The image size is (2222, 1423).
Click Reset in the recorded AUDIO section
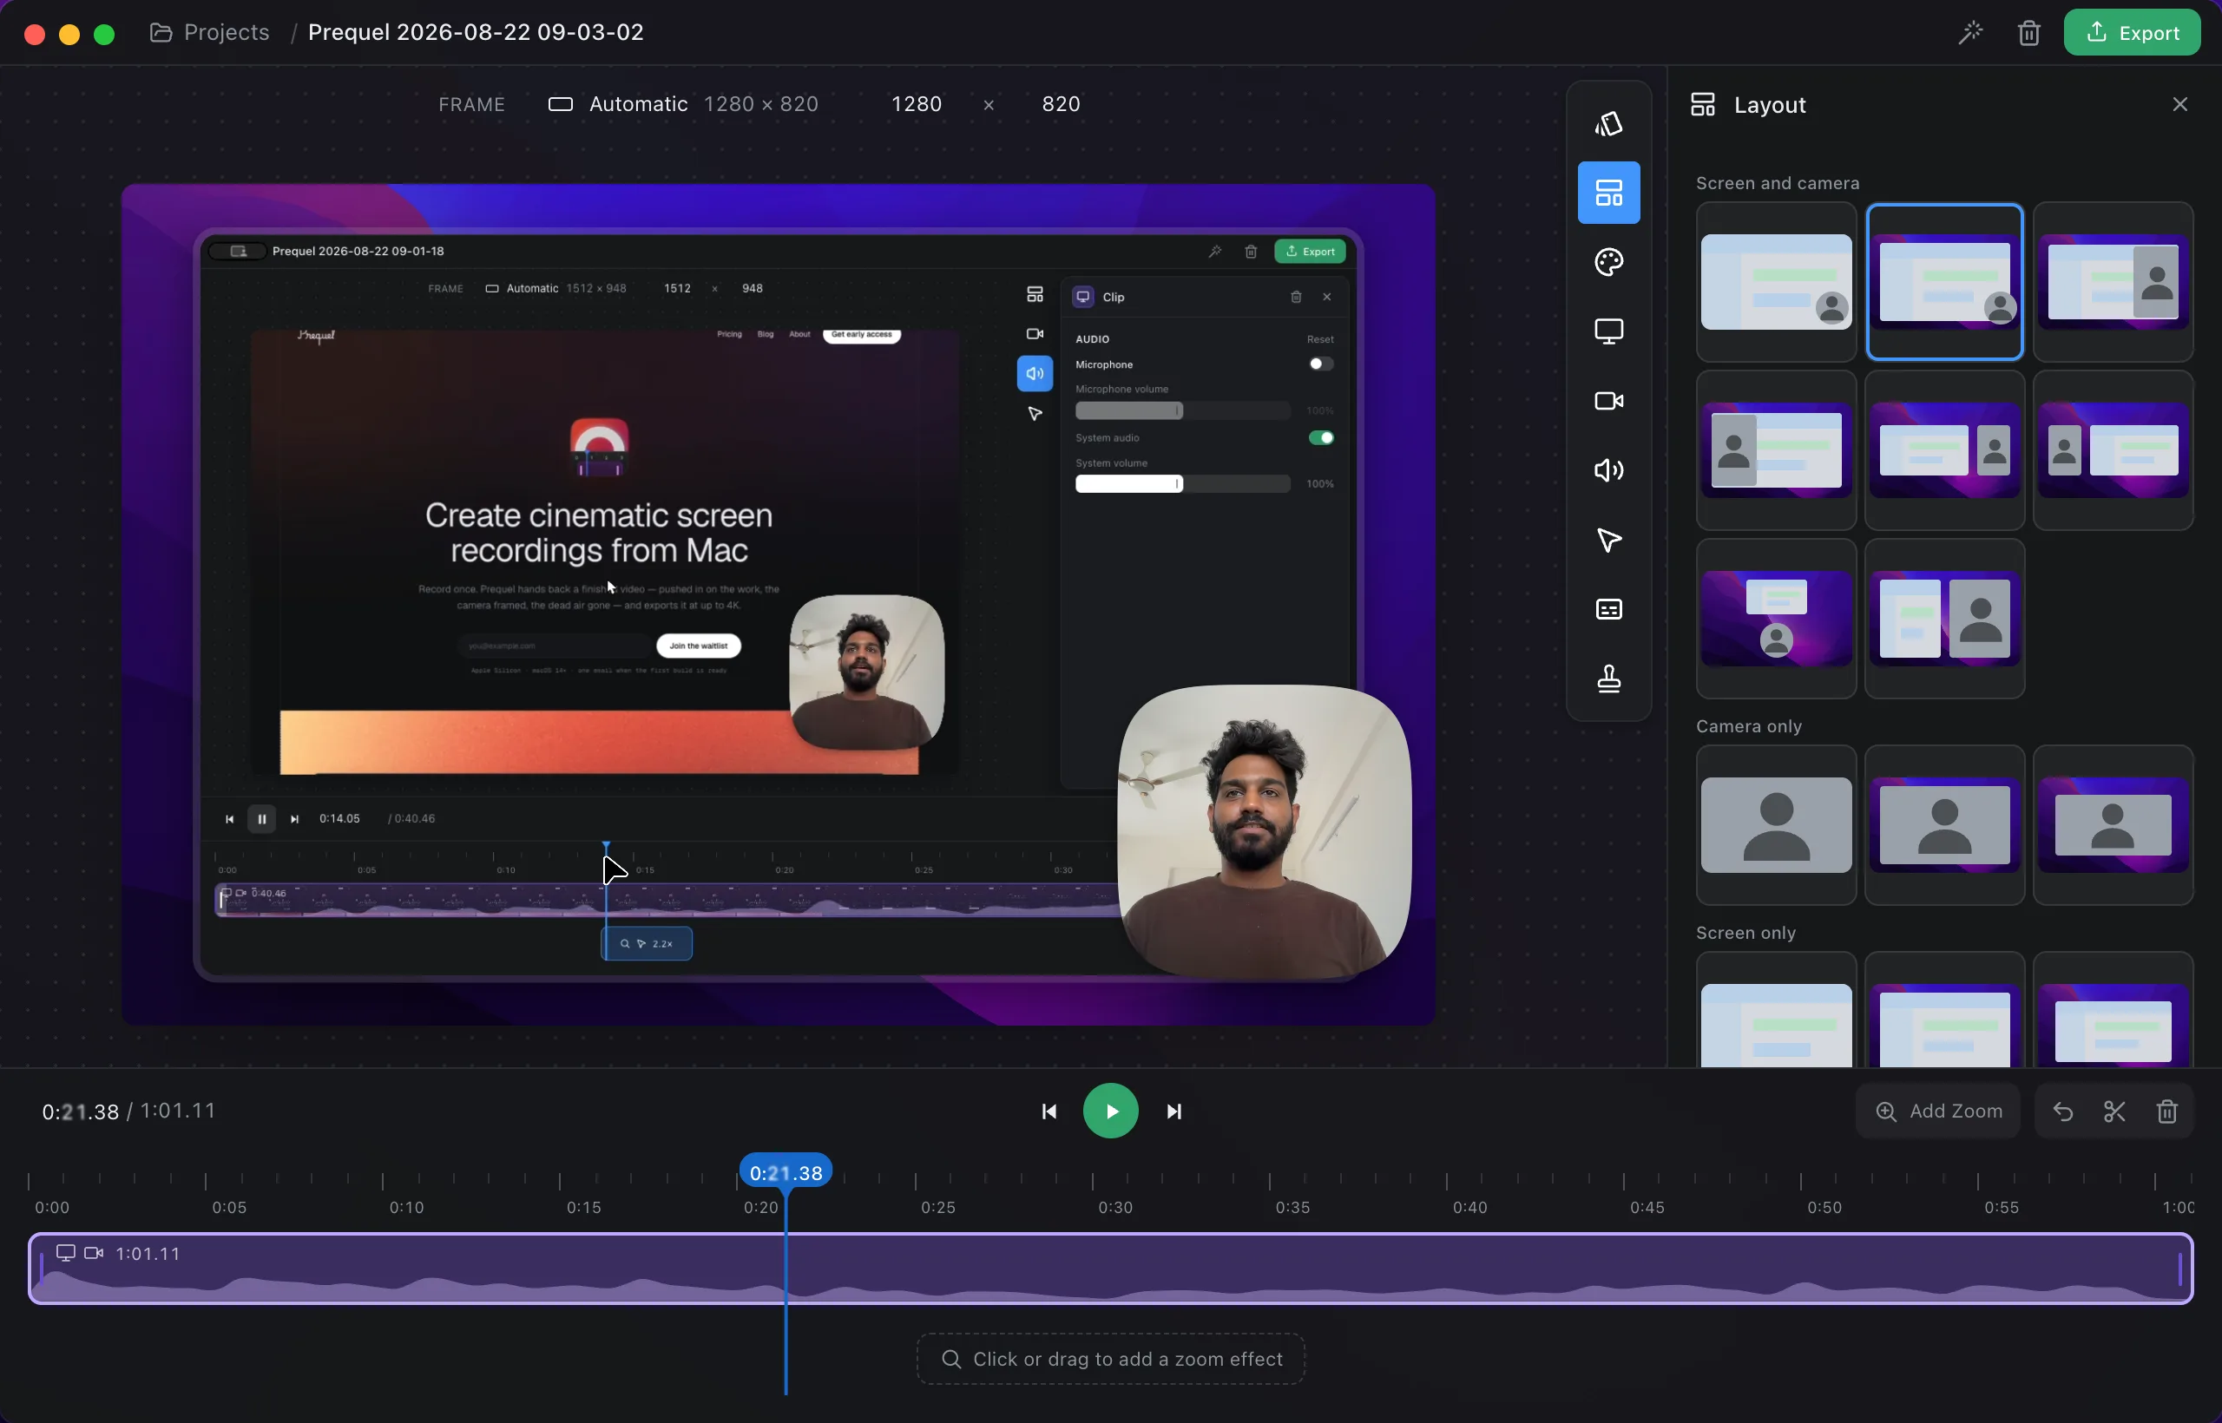click(1320, 339)
